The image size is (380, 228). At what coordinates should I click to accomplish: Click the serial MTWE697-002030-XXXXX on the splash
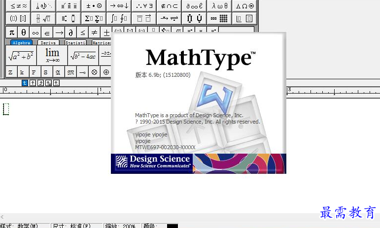pos(165,147)
